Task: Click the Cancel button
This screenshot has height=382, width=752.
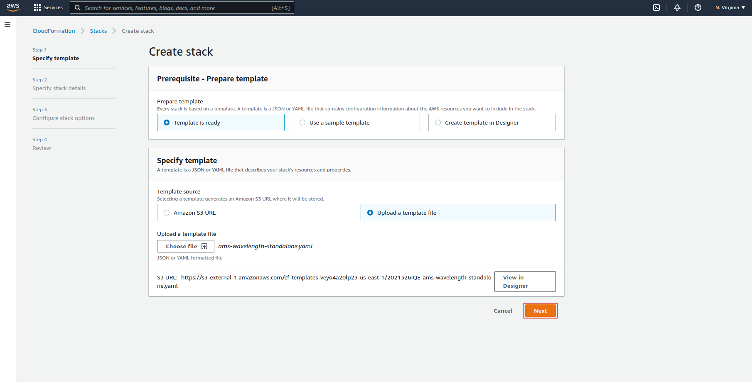Action: (x=503, y=311)
